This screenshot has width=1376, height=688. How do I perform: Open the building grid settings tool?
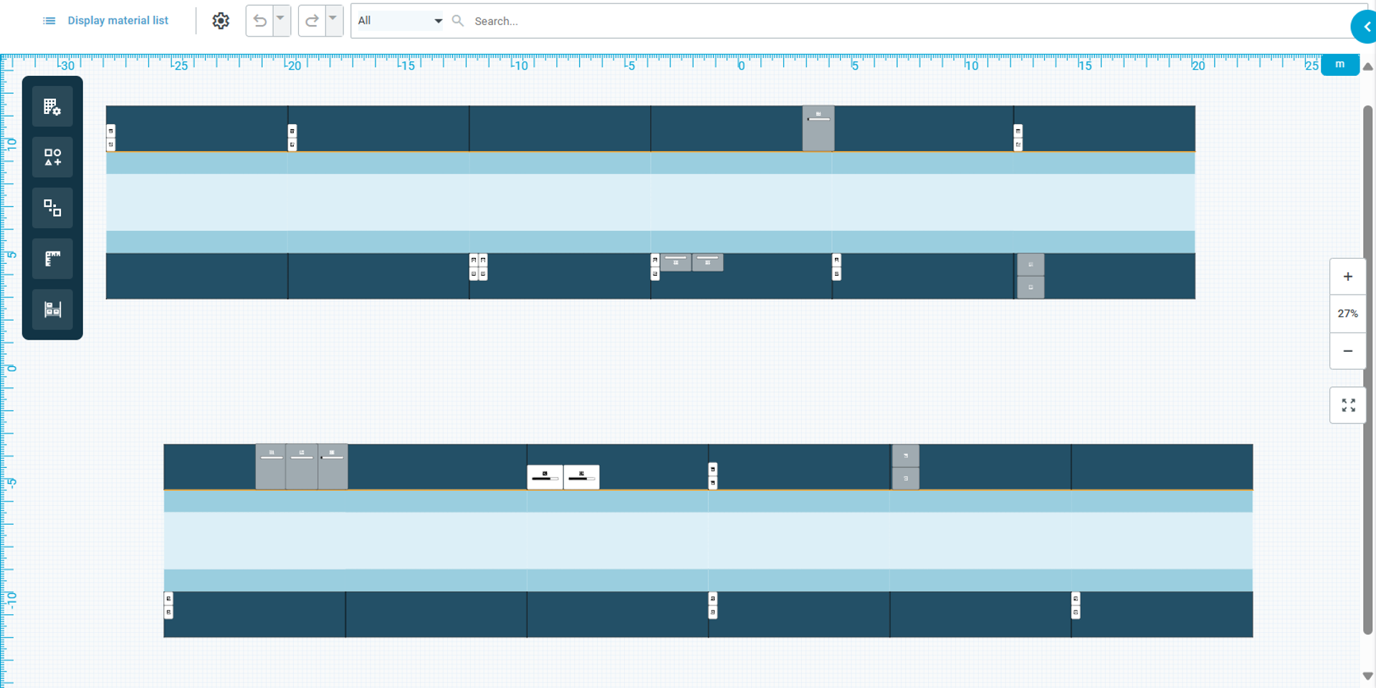(x=52, y=107)
